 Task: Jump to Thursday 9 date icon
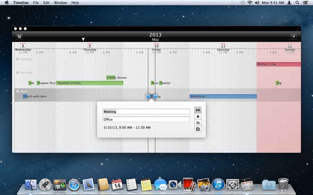(x=90, y=46)
